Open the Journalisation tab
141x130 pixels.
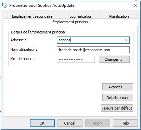pos(81,16)
